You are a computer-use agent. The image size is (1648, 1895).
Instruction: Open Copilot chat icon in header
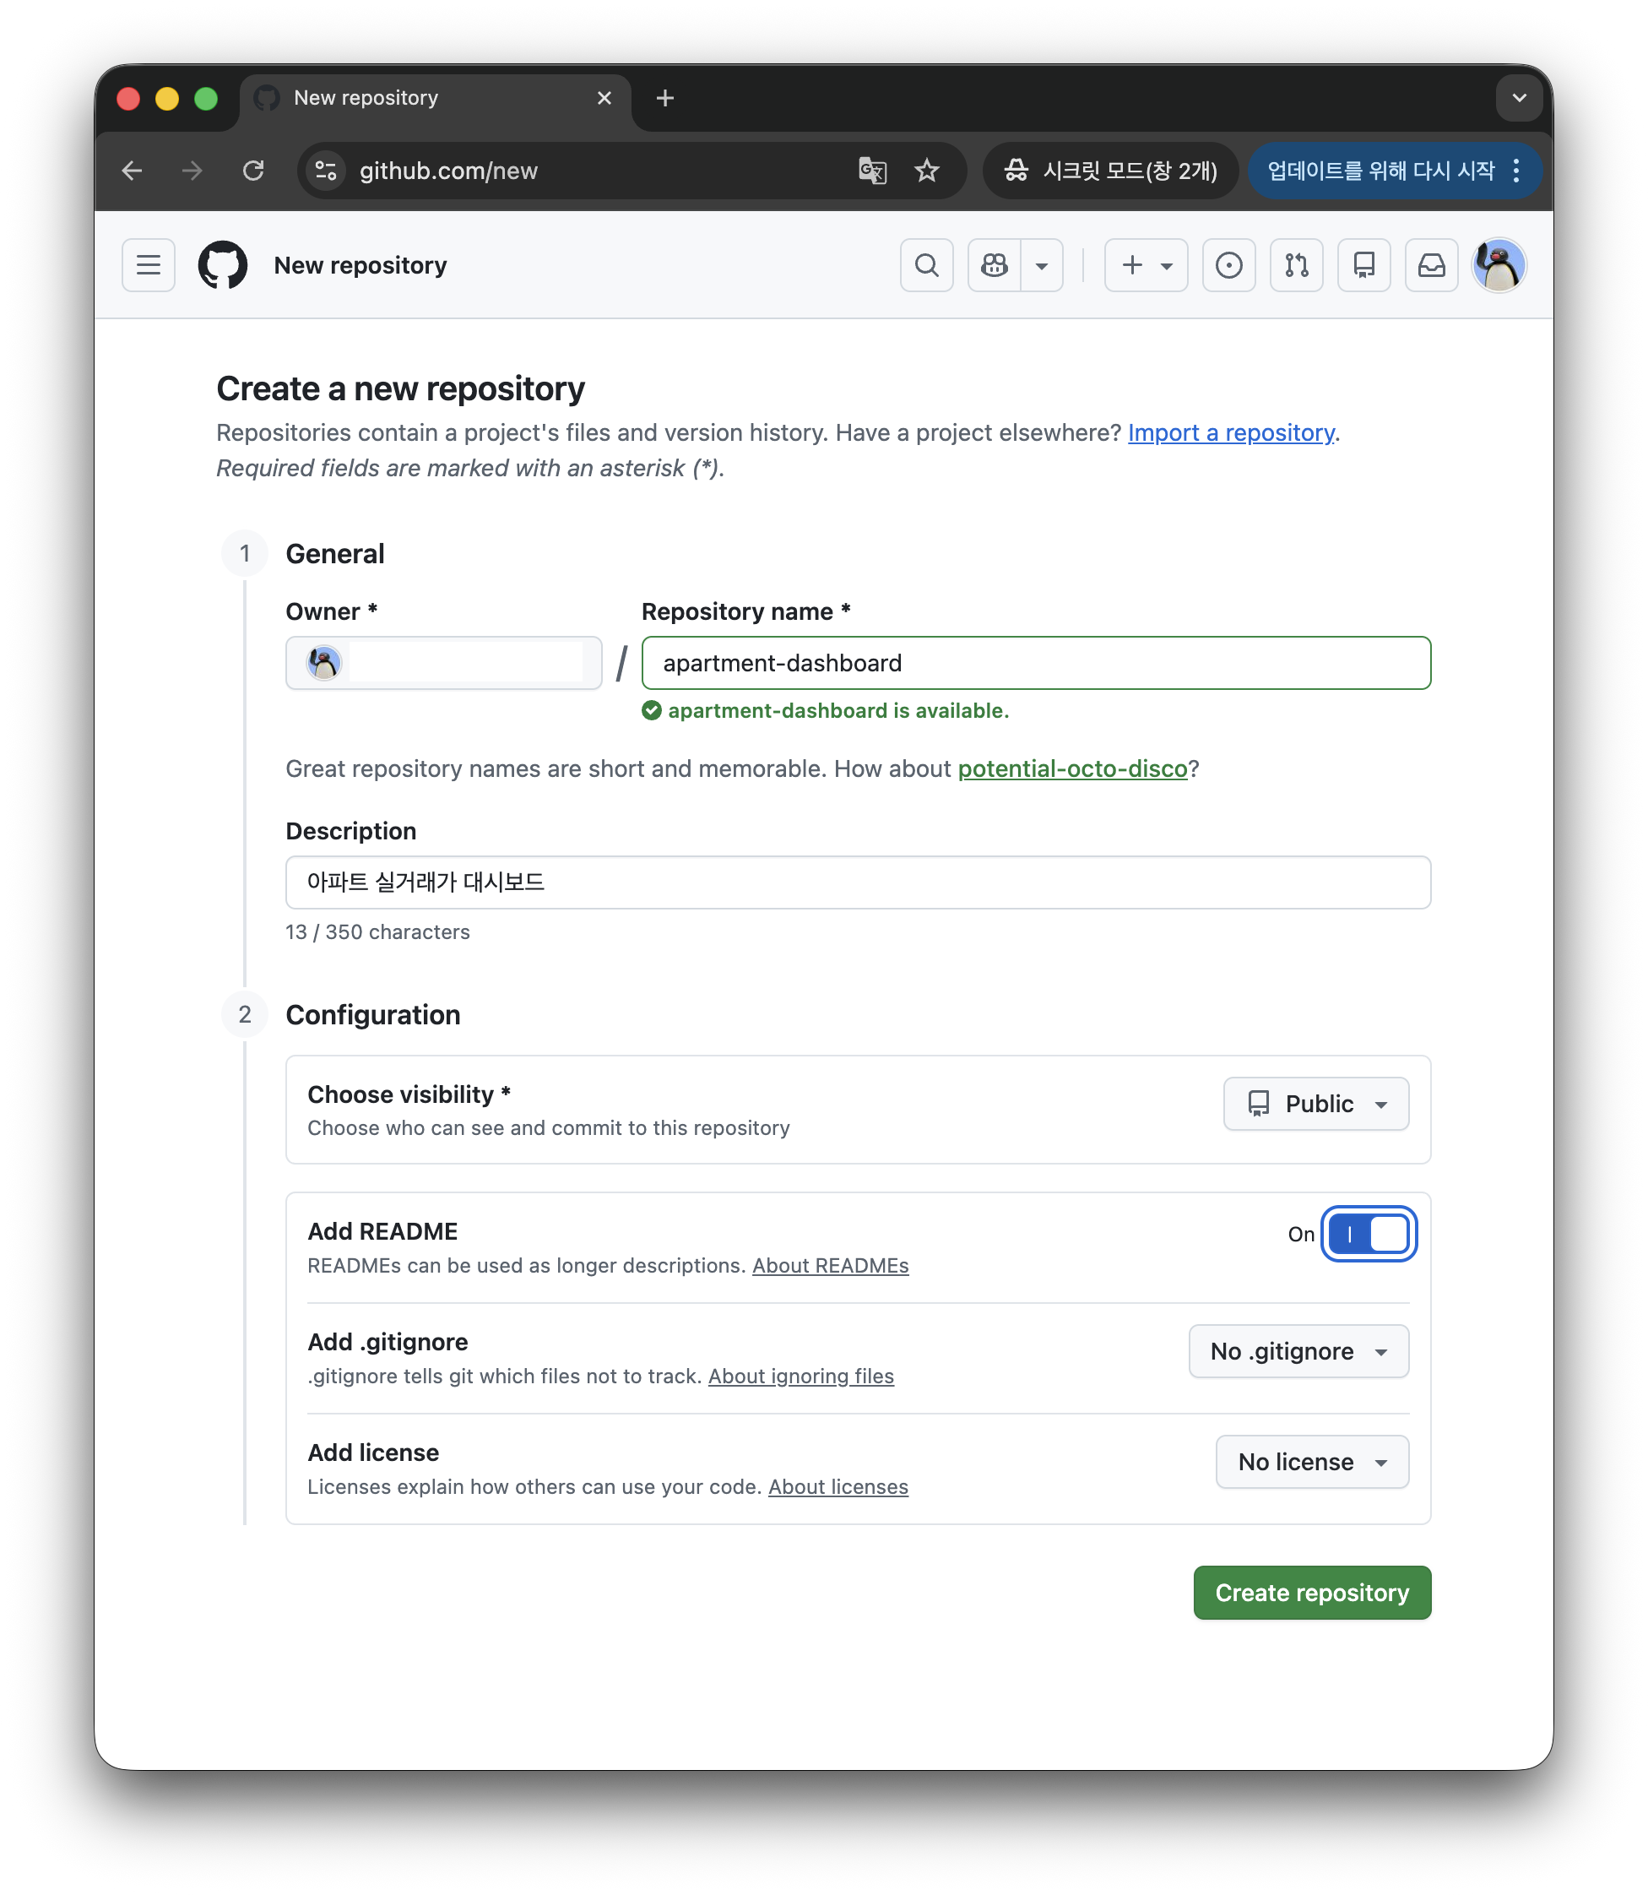995,265
